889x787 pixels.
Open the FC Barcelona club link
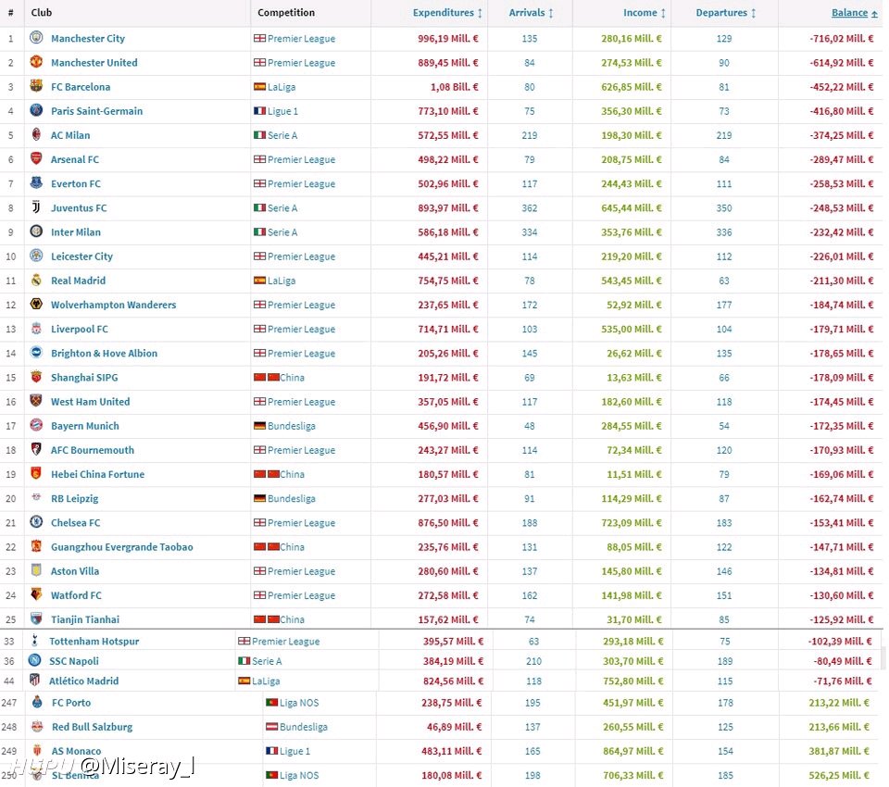click(81, 87)
